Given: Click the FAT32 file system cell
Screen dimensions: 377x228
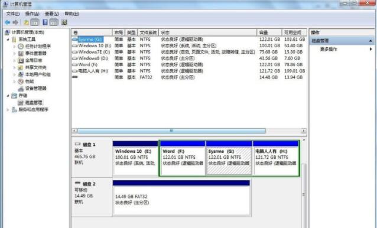Looking at the screenshot, I should (x=146, y=77).
